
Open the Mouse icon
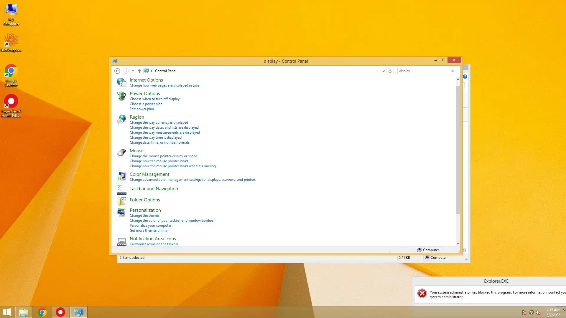tap(121, 153)
